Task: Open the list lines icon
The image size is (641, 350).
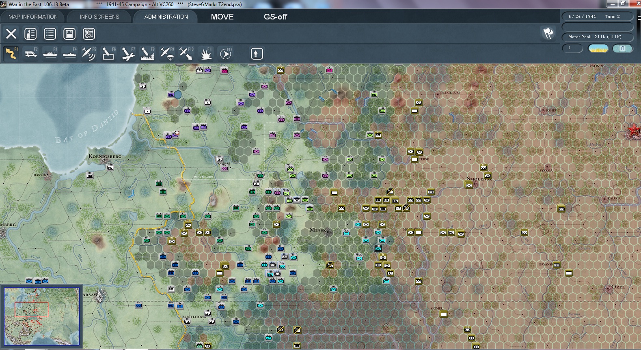Action: pyautogui.click(x=50, y=34)
